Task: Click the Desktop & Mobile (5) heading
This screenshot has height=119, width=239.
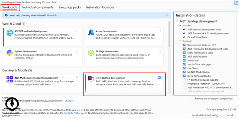Action: point(17,70)
